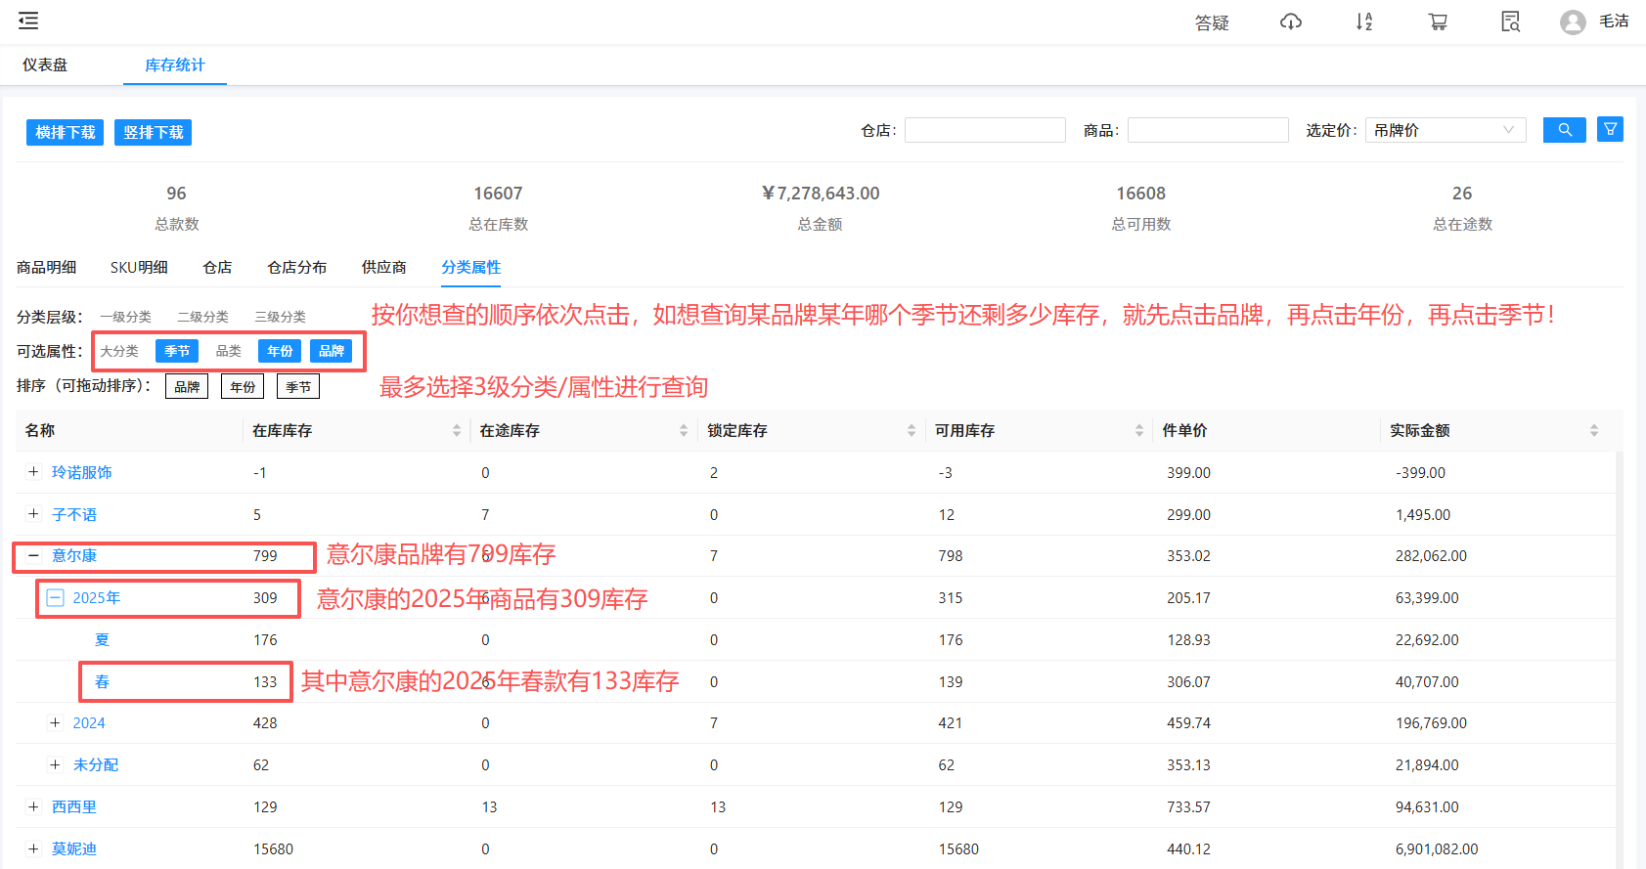The width and height of the screenshot is (1646, 869).
Task: Select the 分类属性 tab
Action: 470,267
